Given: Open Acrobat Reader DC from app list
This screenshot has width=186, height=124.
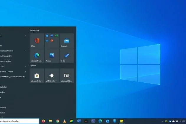Looking at the screenshot, I should click(x=9, y=56).
